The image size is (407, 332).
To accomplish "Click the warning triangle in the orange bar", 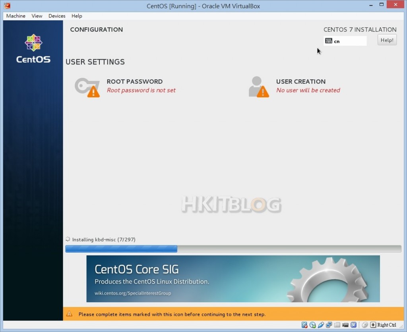I will (x=69, y=314).
